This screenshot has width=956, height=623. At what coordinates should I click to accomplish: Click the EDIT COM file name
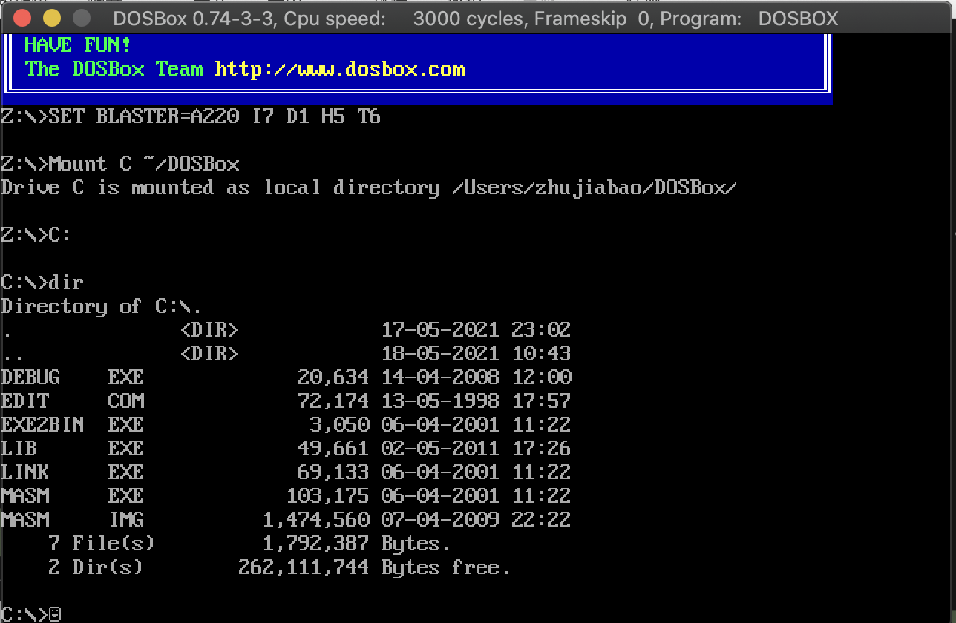[72, 400]
